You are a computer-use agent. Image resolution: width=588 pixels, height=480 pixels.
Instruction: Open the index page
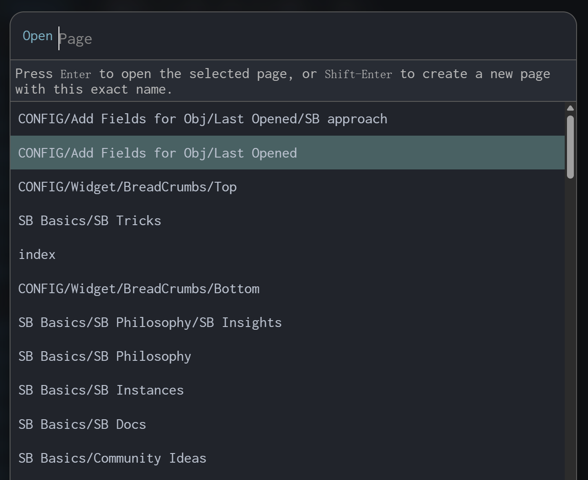(37, 255)
